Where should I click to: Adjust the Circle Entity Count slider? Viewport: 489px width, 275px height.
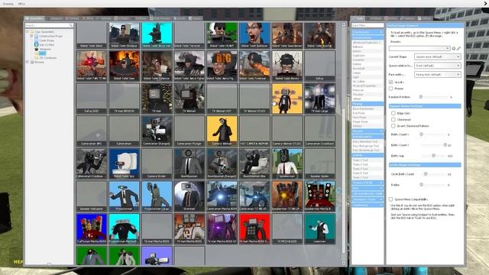pyautogui.click(x=426, y=174)
